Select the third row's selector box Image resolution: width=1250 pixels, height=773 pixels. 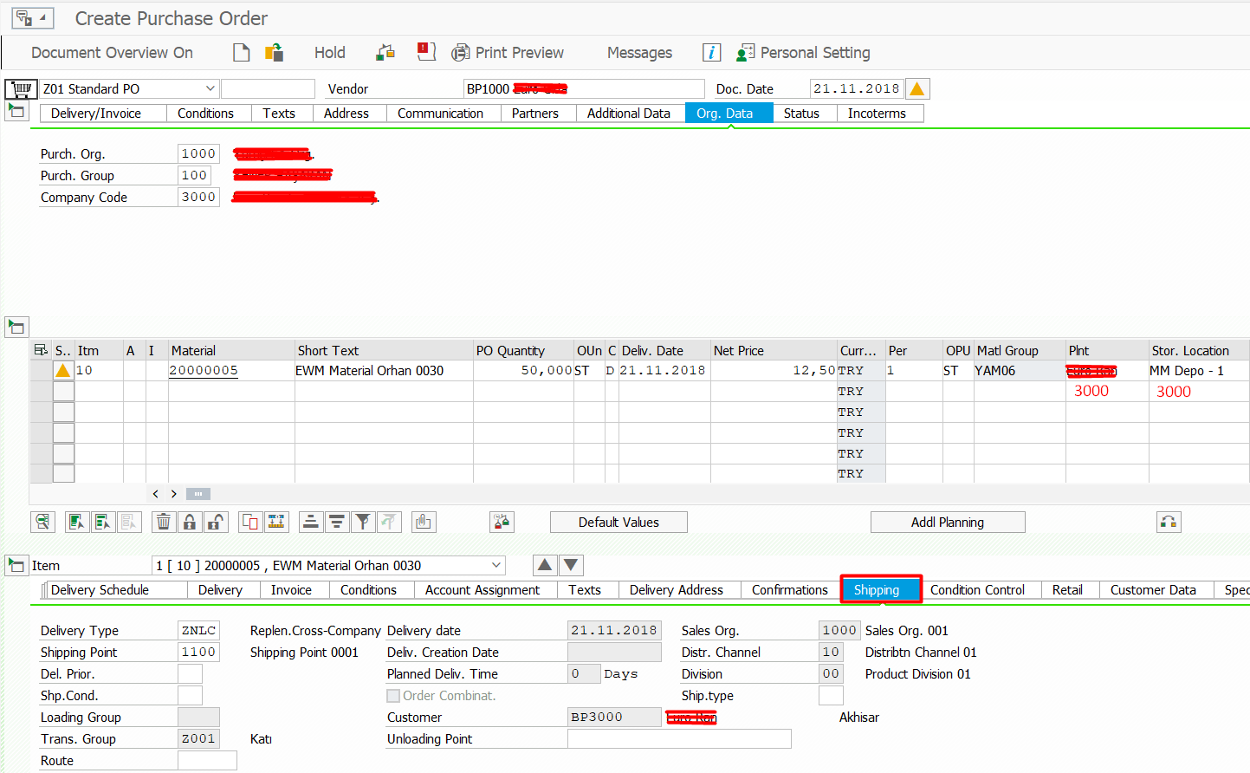(x=63, y=412)
